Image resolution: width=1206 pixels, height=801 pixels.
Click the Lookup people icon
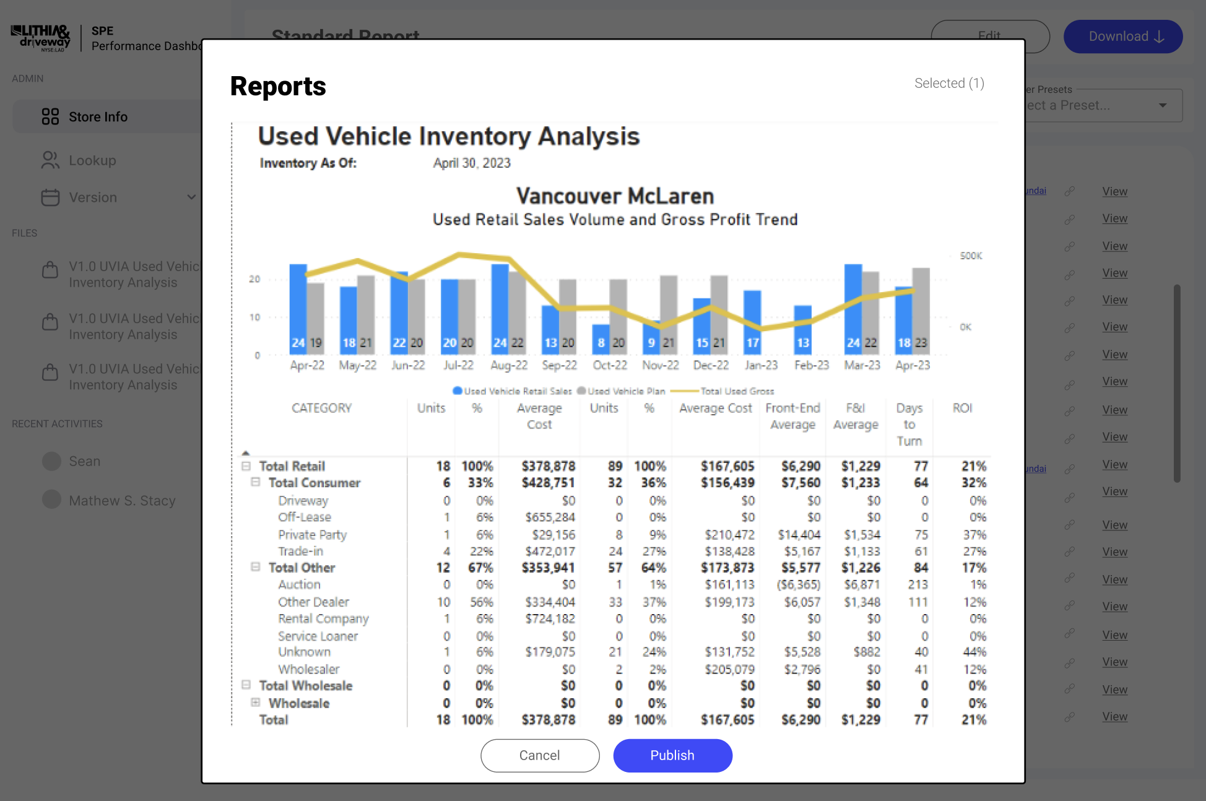(50, 160)
